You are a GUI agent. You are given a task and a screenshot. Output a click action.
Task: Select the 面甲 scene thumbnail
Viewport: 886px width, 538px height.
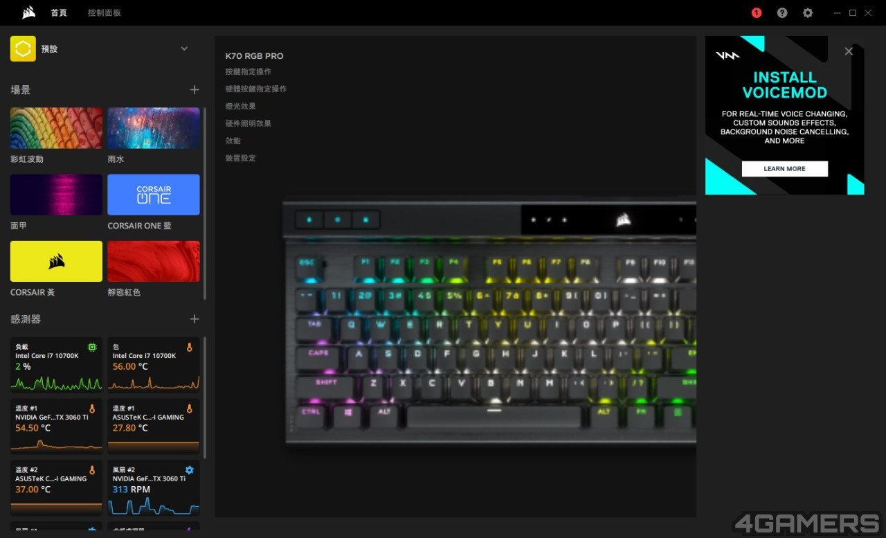[x=56, y=195]
